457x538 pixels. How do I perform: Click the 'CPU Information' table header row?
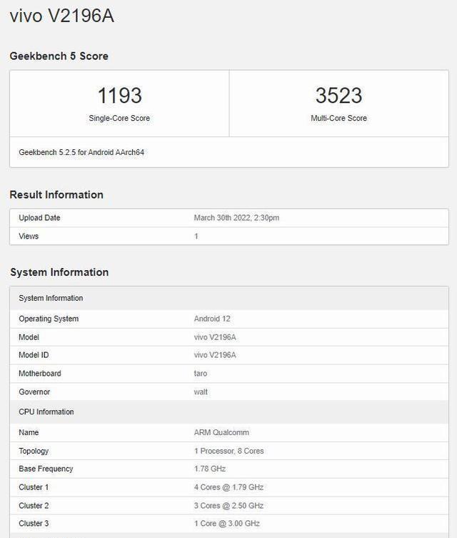[x=229, y=412]
